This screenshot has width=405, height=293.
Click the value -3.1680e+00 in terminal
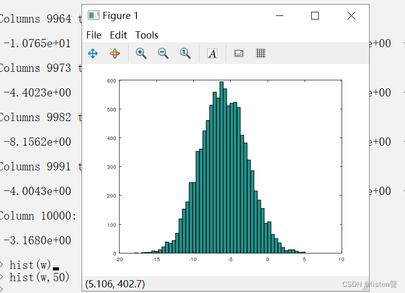tap(37, 241)
